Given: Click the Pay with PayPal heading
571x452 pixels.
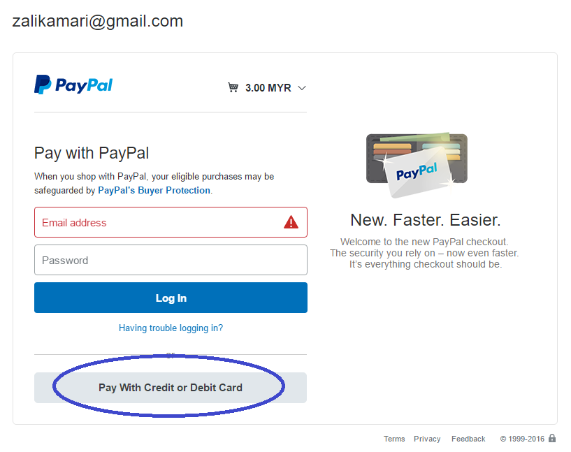Looking at the screenshot, I should (x=92, y=153).
